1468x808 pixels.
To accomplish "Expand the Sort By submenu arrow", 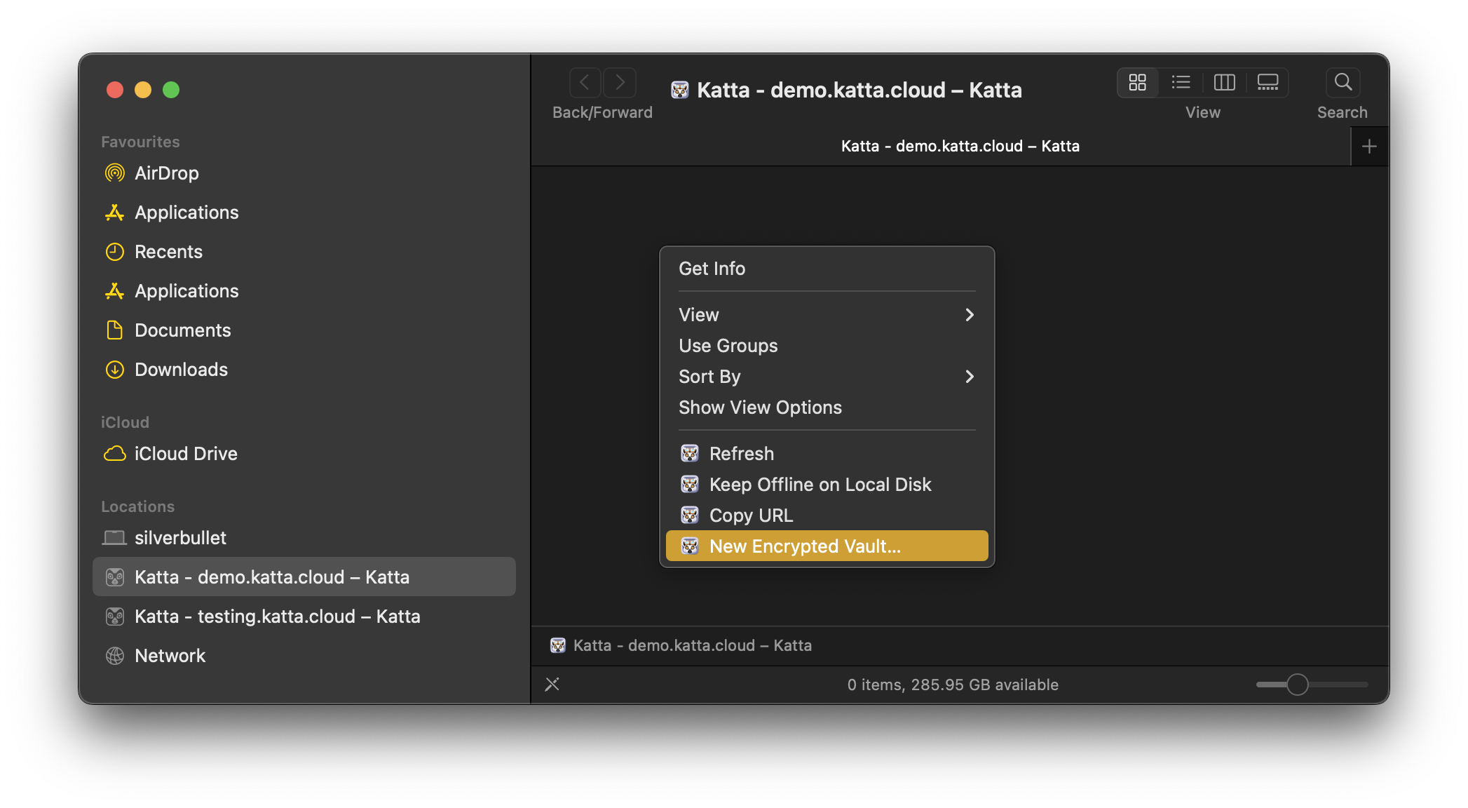I will tap(970, 377).
